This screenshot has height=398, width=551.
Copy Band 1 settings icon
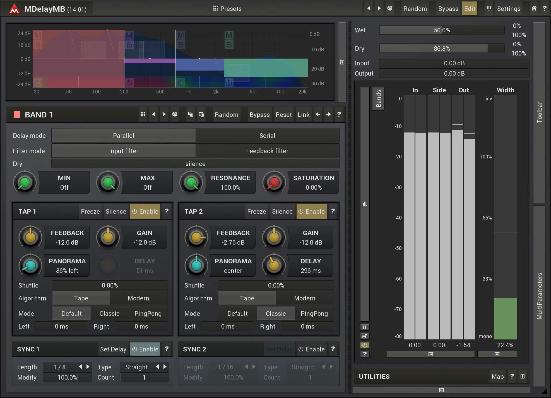pos(191,114)
